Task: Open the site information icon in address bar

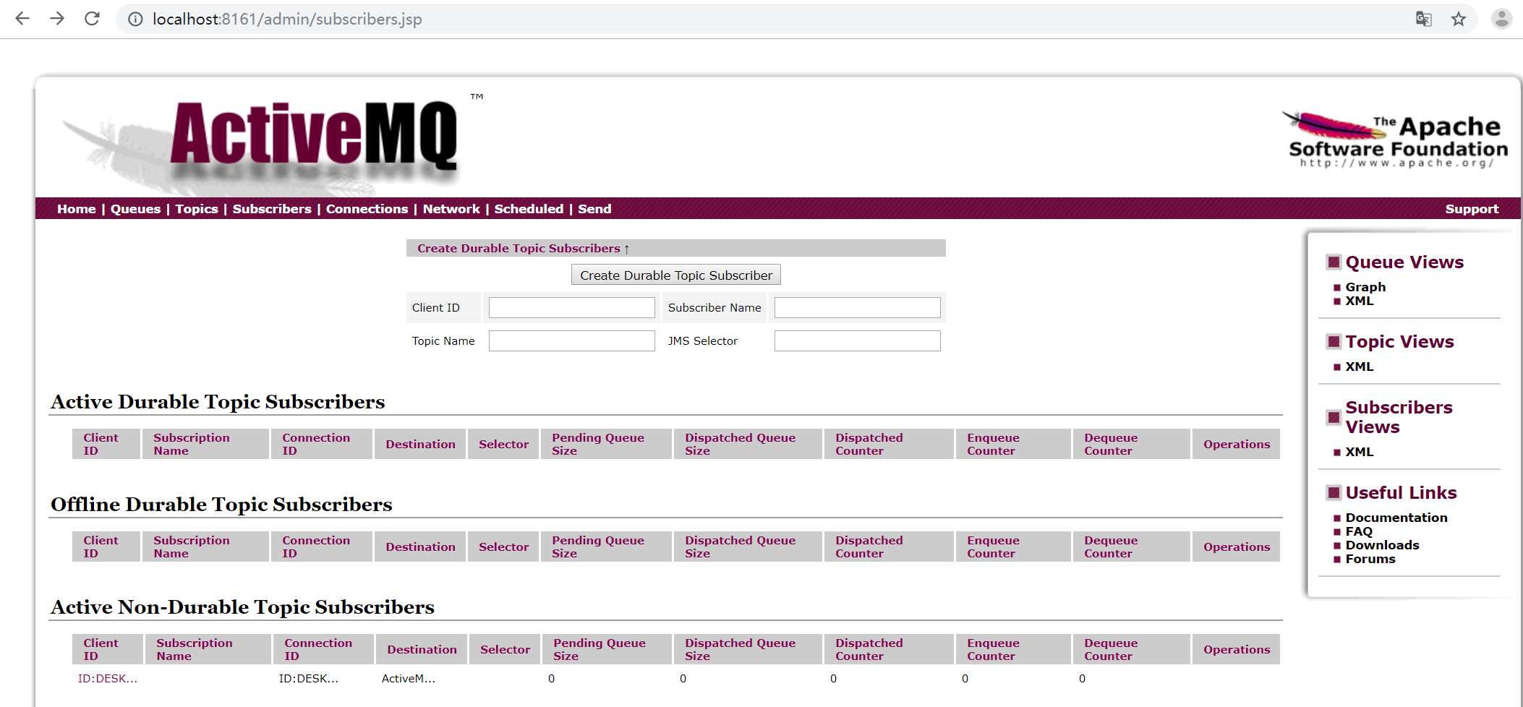Action: coord(135,19)
